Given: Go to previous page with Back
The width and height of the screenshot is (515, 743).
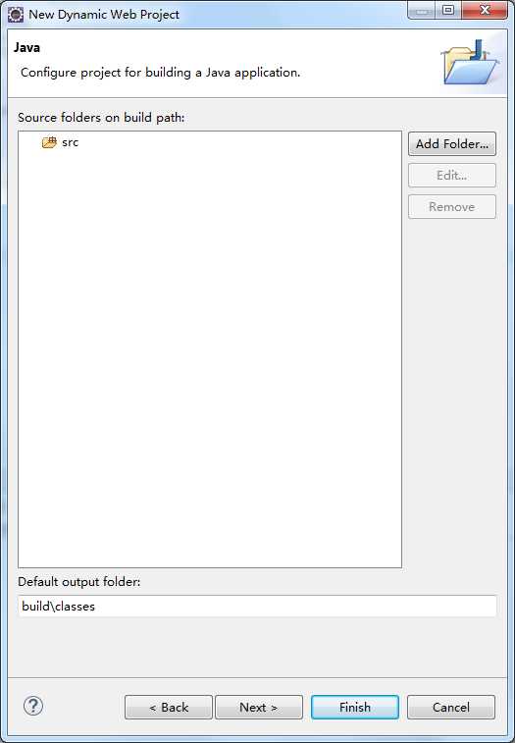Looking at the screenshot, I should pyautogui.click(x=168, y=707).
